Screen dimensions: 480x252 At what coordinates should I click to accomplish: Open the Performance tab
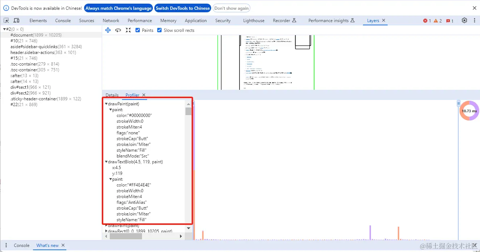(140, 21)
